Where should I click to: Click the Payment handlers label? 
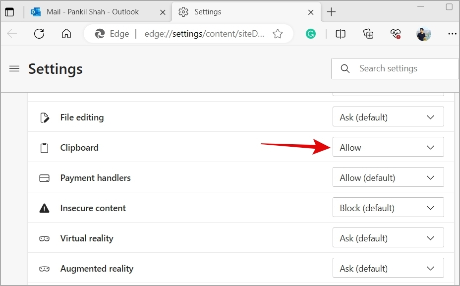95,178
